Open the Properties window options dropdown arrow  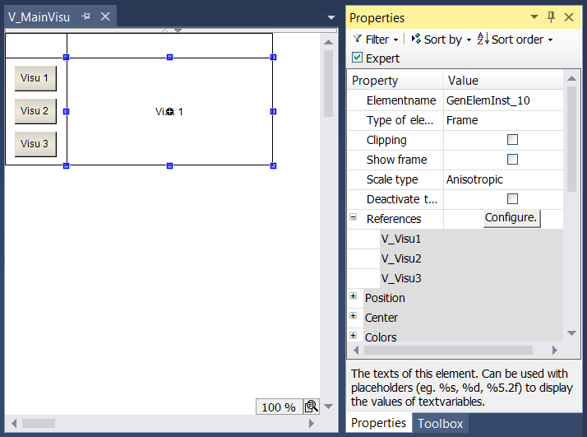534,16
